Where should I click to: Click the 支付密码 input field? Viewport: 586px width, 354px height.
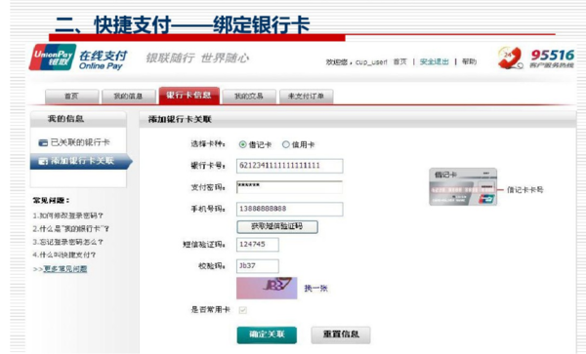point(290,187)
